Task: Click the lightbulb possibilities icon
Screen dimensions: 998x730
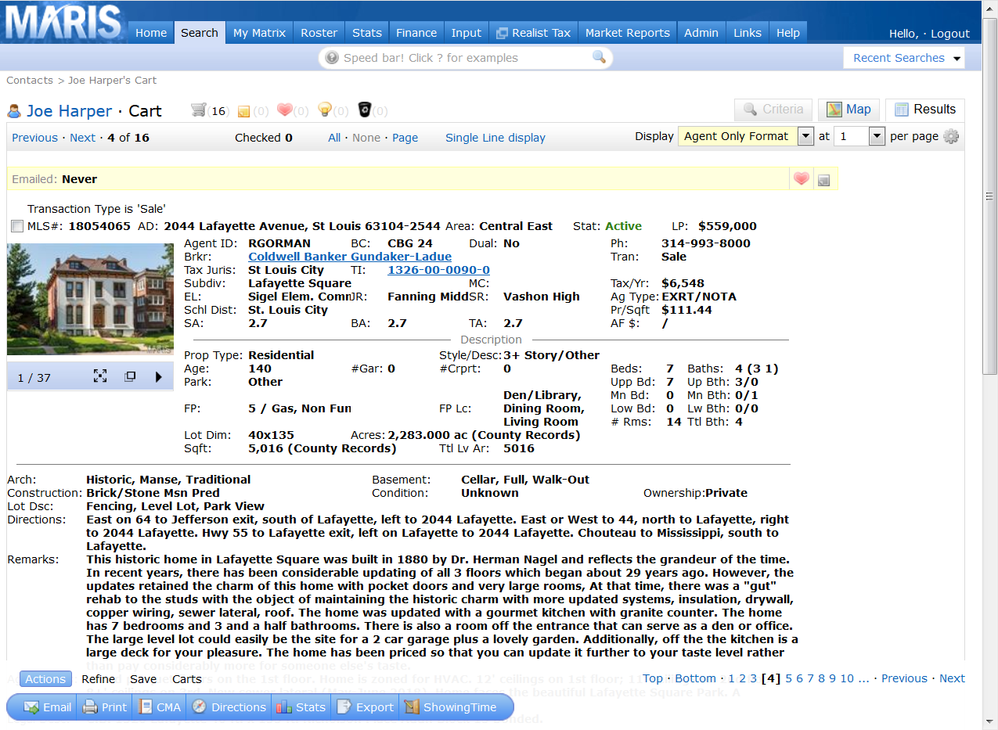Action: tap(324, 110)
